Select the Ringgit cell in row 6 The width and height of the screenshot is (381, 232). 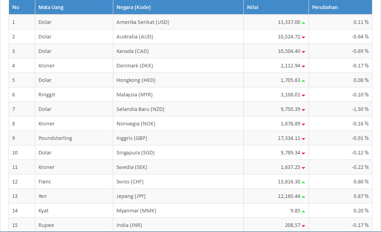coord(74,94)
